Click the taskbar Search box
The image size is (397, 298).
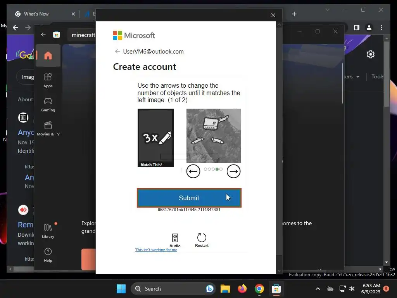[173, 289]
